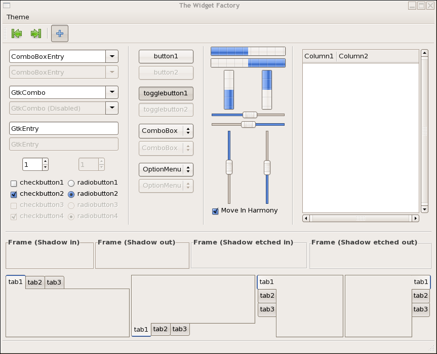Select tab1 in the right-tabbed notebook

(421, 282)
